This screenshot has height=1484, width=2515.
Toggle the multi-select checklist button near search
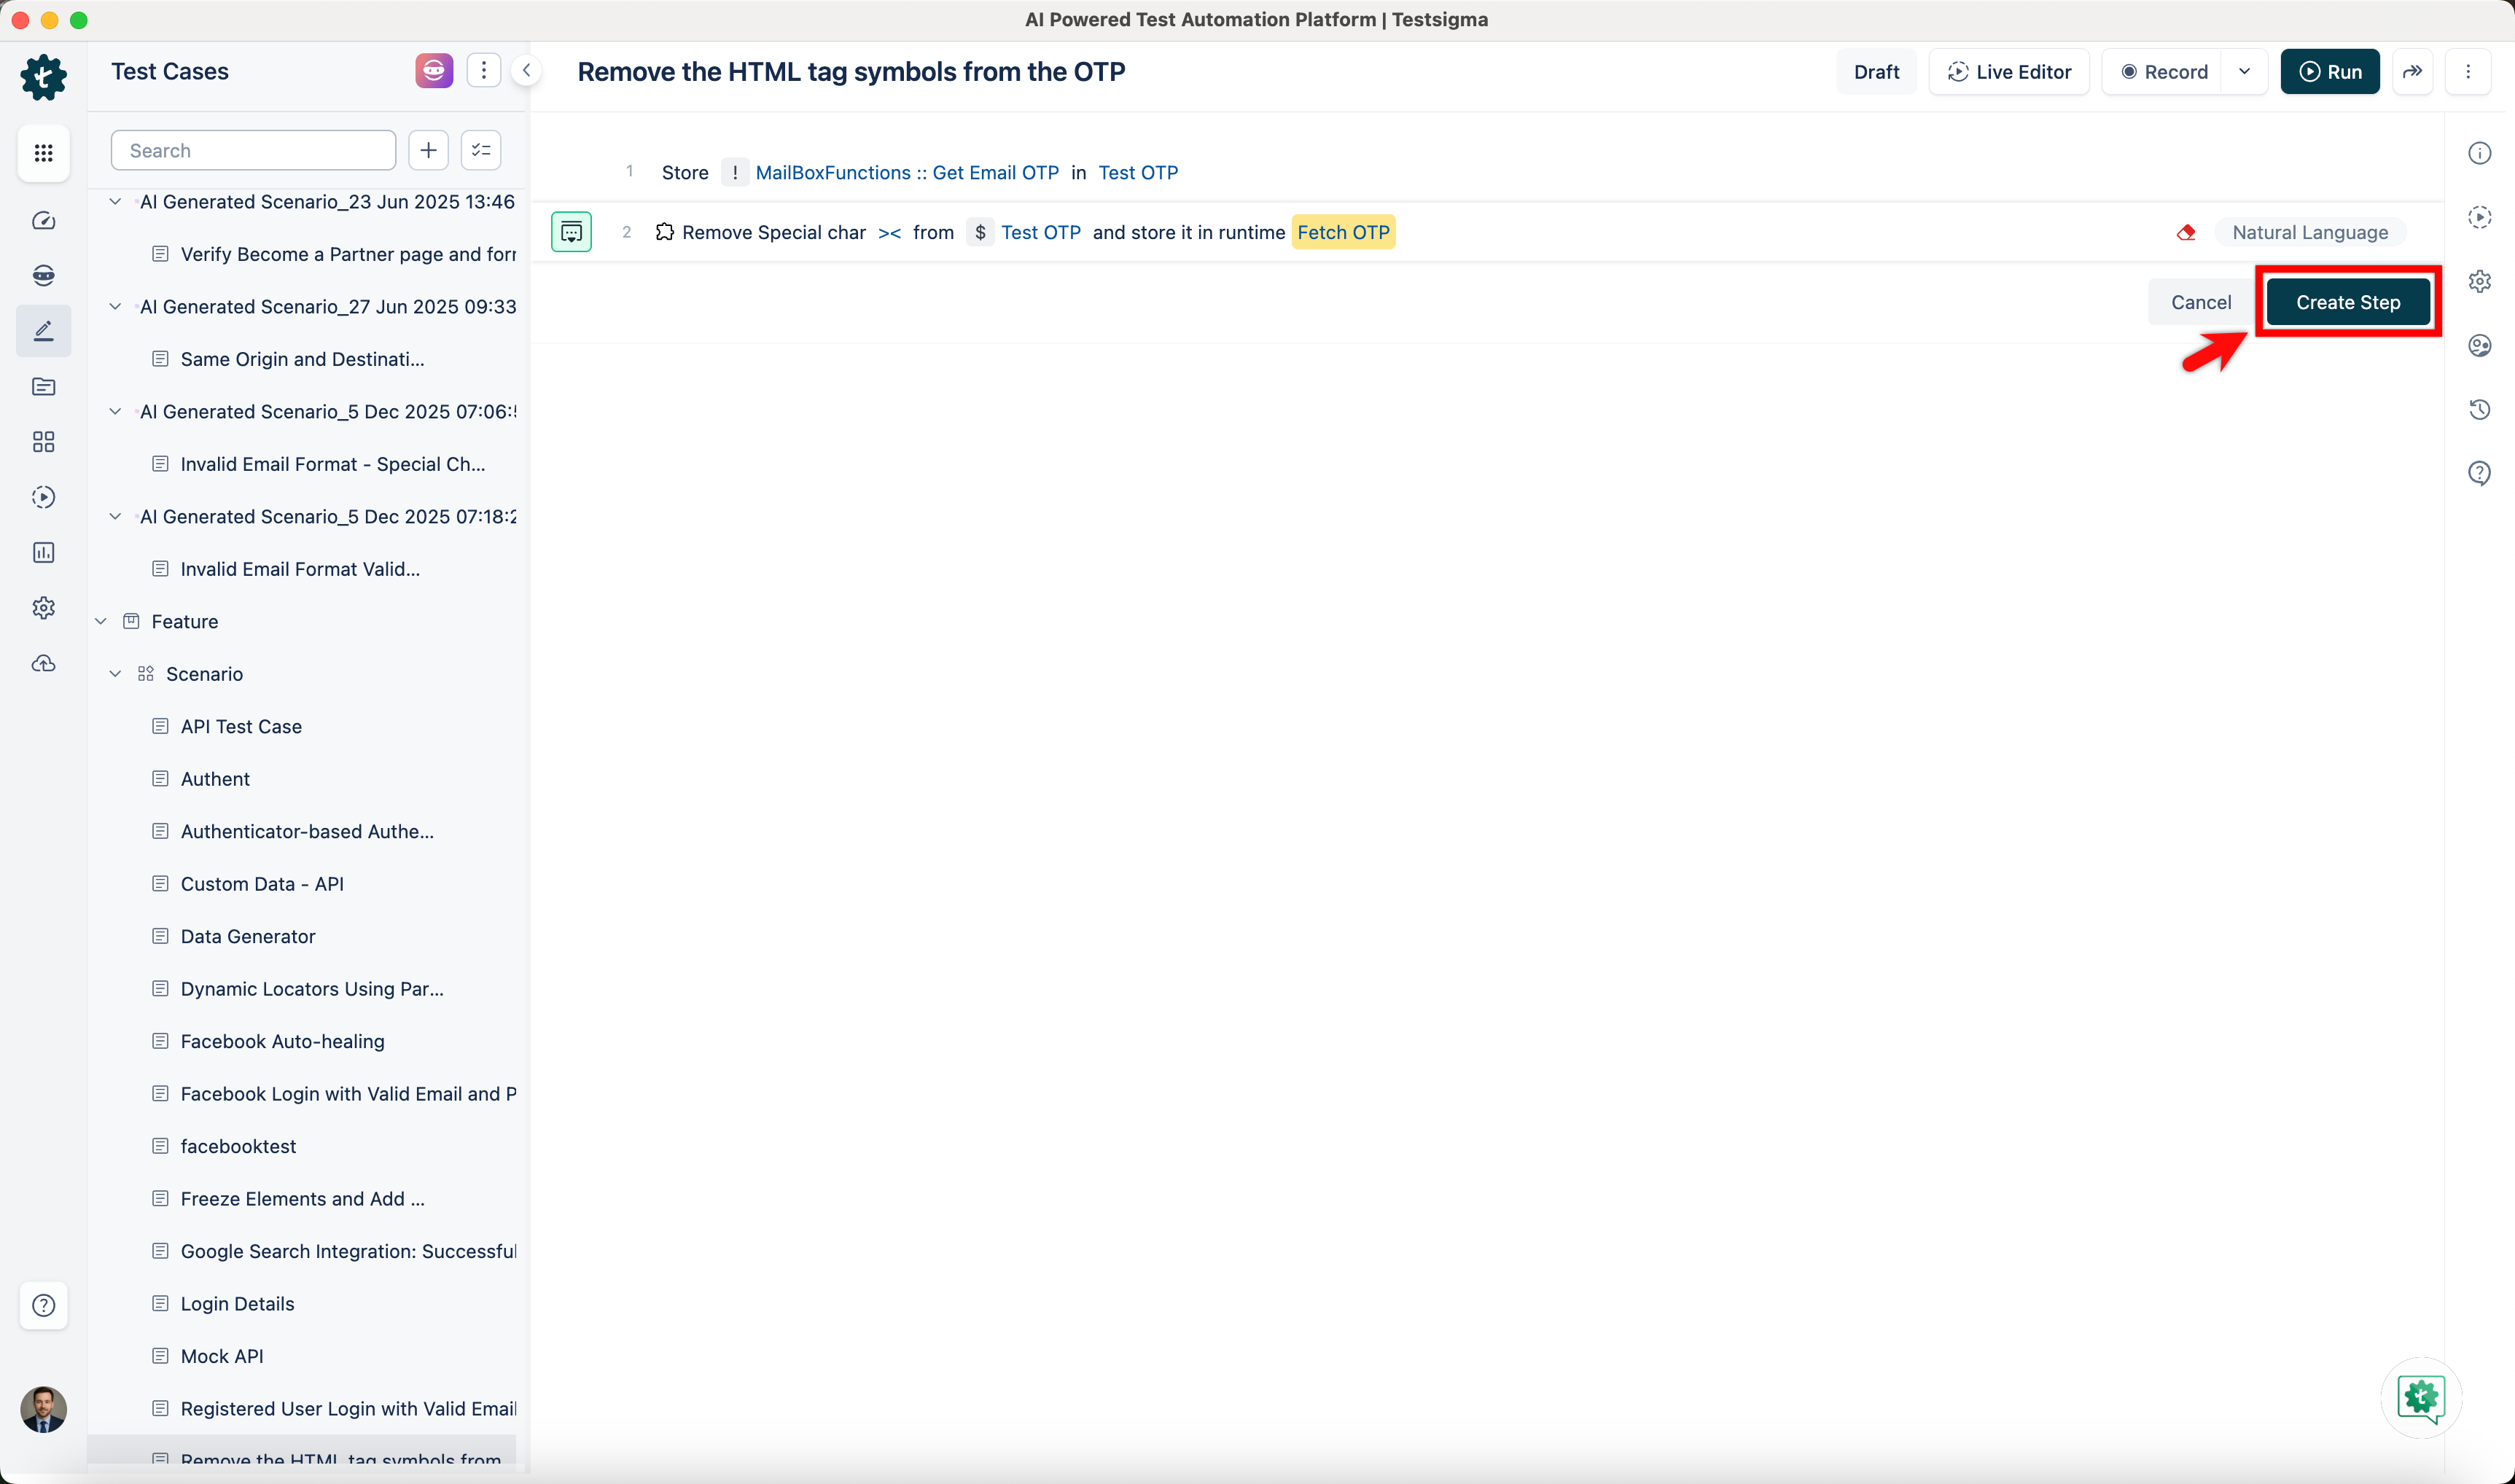point(481,150)
